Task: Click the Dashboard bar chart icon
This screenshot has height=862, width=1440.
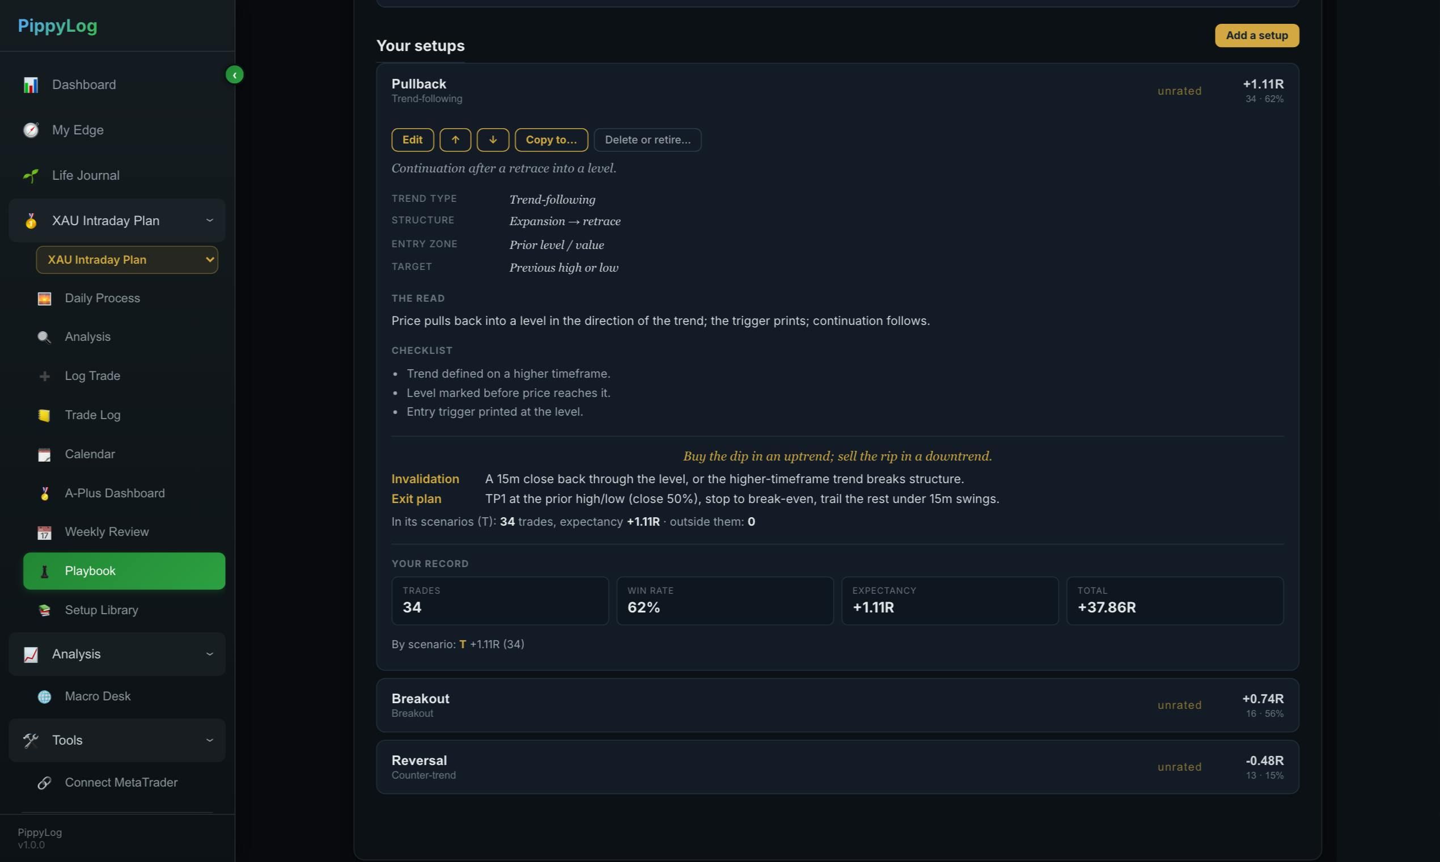Action: pos(31,85)
